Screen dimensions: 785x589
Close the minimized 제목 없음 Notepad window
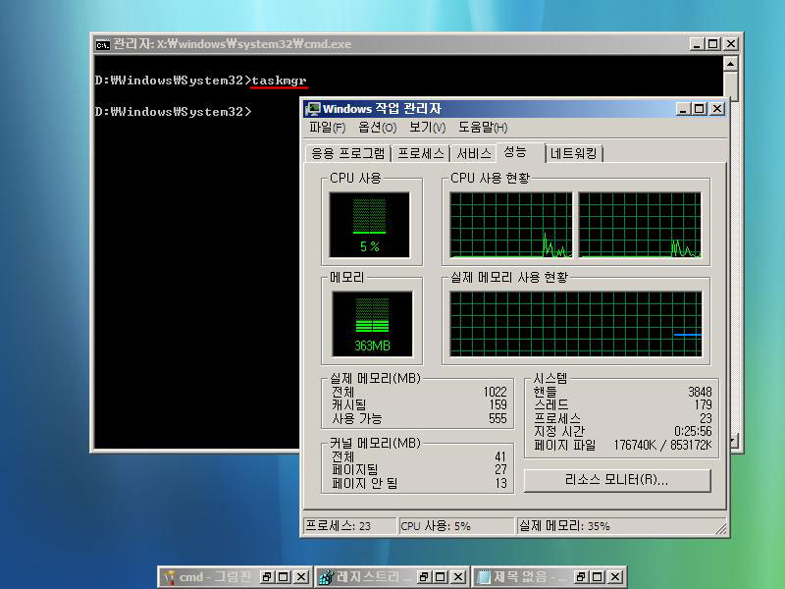pyautogui.click(x=615, y=577)
